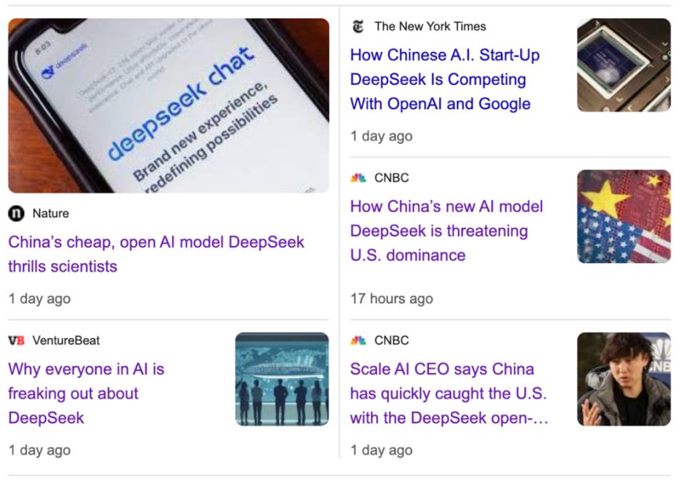Image resolution: width=685 pixels, height=492 pixels.
Task: Open the Scale AI CEO interview thumbnail
Action: point(624,379)
